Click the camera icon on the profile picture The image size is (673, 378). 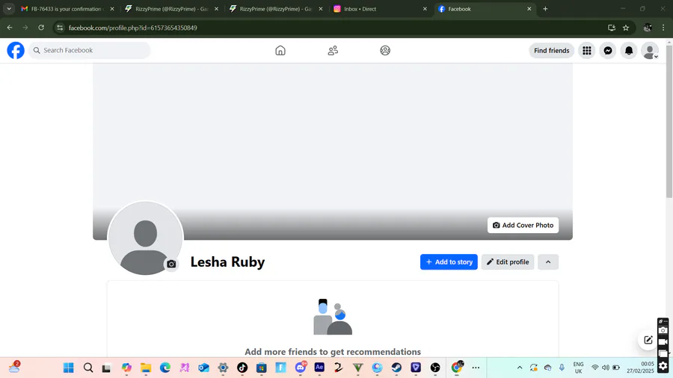(x=171, y=264)
